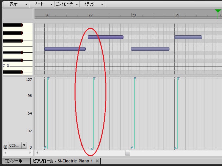Click the C 3 key on piano keyboard
Screen dimensions: 222x166
pos(18,65)
